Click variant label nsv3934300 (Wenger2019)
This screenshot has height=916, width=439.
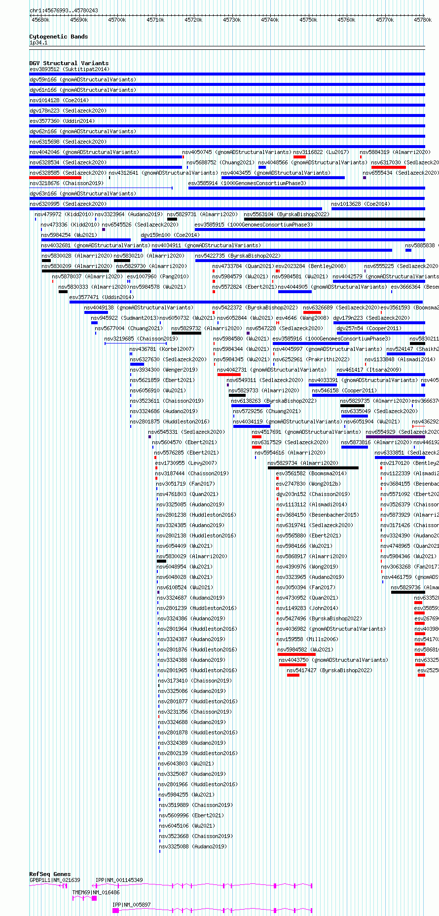[x=164, y=370]
